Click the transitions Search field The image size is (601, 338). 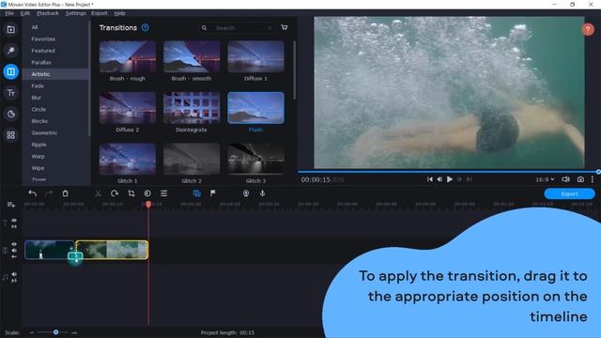coord(236,28)
